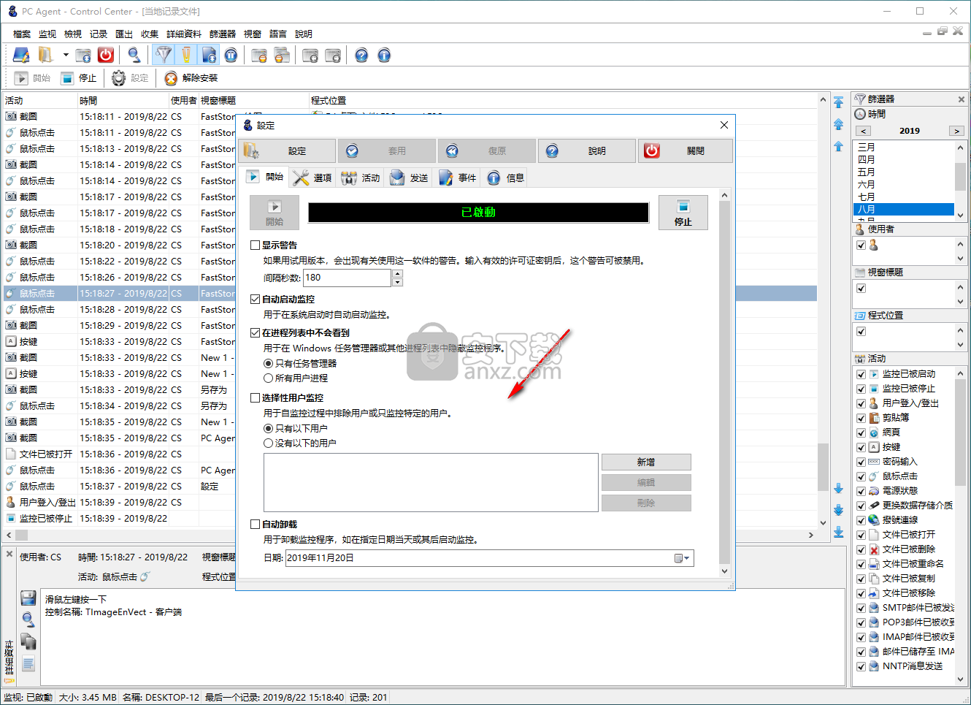Click the single down arrow navigation icon
Screen dimensions: 971x705
click(x=838, y=488)
